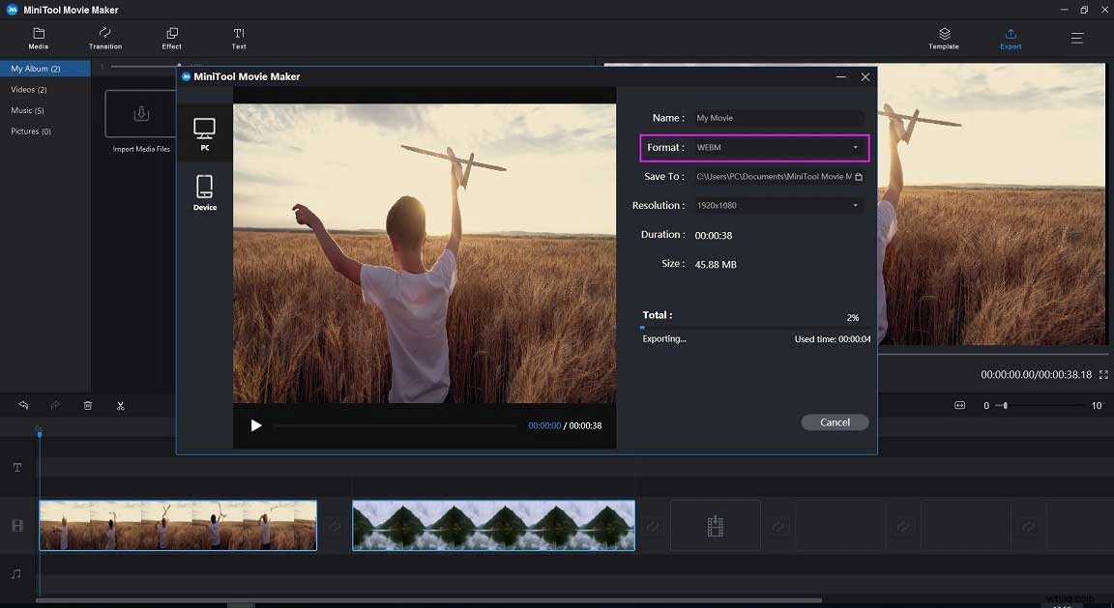Edit the Name field containing My Movie
Image resolution: width=1114 pixels, height=608 pixels.
[x=778, y=117]
